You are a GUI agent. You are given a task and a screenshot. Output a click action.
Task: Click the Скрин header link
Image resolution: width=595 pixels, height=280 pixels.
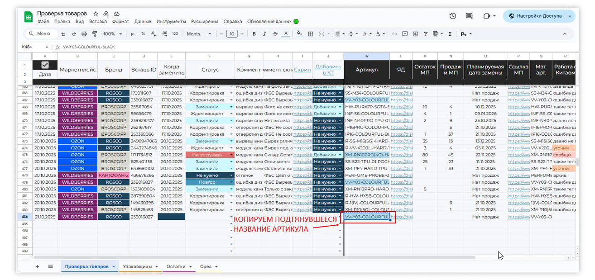299,70
